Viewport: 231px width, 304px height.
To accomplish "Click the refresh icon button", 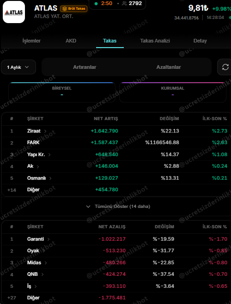I will point(225,67).
